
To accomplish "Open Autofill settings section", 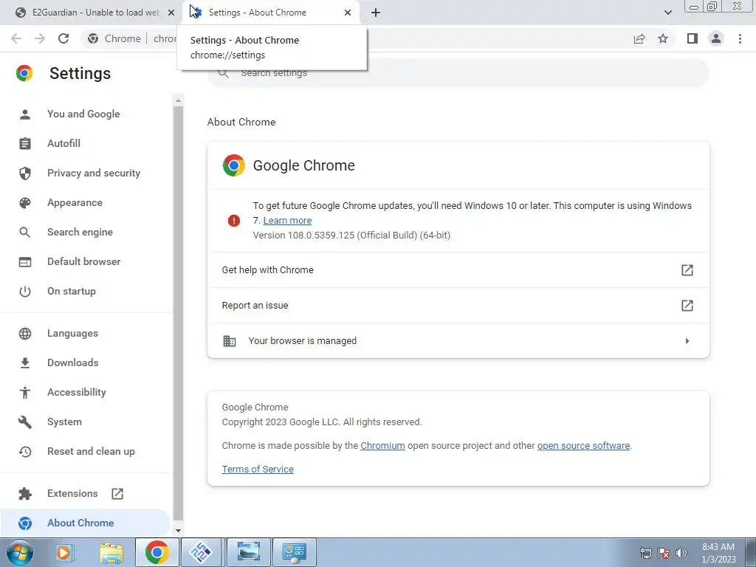I will 63,143.
